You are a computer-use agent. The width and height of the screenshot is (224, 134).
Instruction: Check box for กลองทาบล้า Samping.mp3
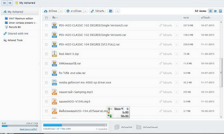coord(46,92)
